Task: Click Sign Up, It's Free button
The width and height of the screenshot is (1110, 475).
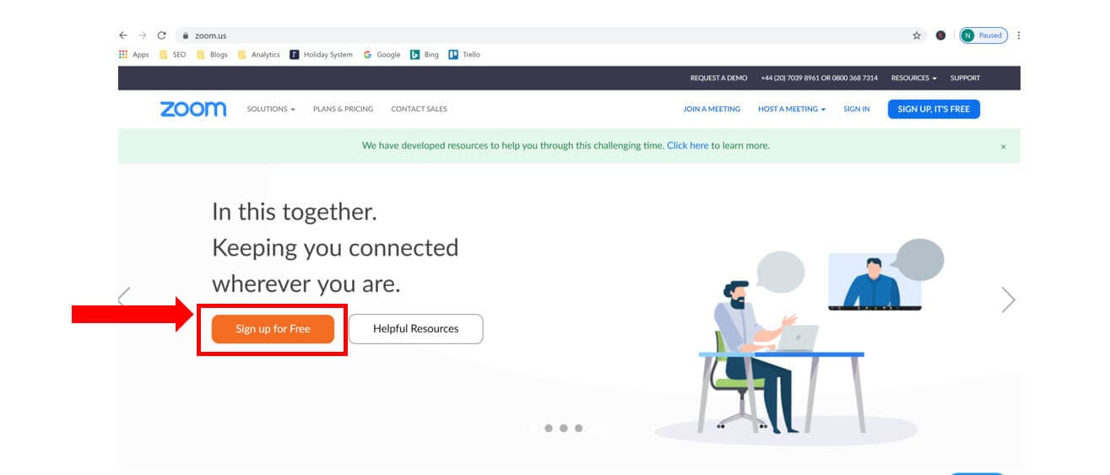Action: pyautogui.click(x=934, y=109)
